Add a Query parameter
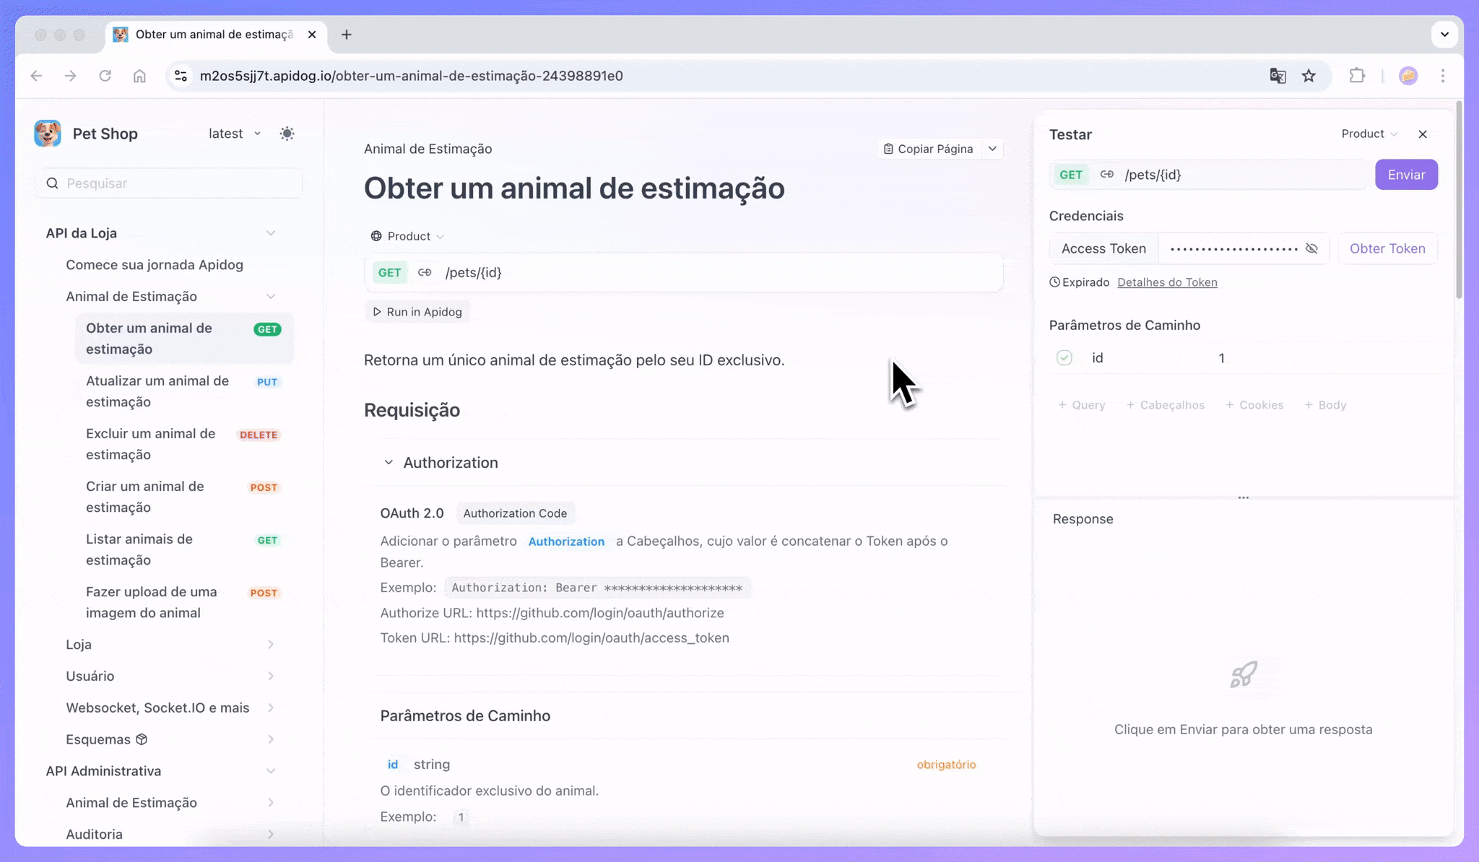The image size is (1479, 862). pyautogui.click(x=1082, y=405)
